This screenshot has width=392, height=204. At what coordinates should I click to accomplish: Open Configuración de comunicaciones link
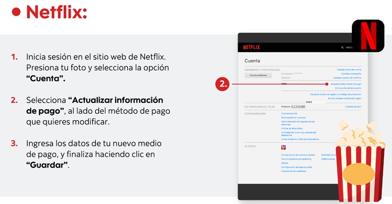(298, 155)
